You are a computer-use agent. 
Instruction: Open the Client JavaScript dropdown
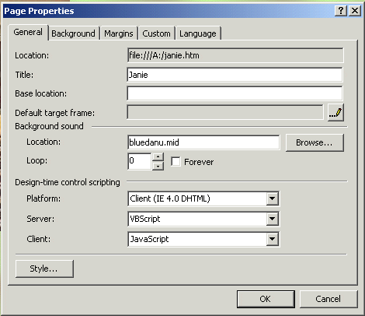pos(272,239)
